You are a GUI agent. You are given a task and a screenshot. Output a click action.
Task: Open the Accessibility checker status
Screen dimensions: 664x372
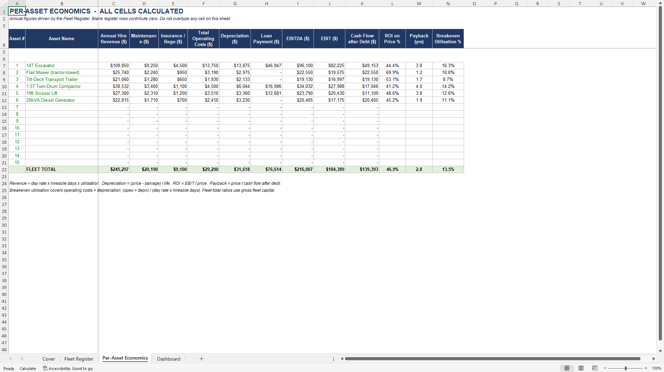[68, 369]
